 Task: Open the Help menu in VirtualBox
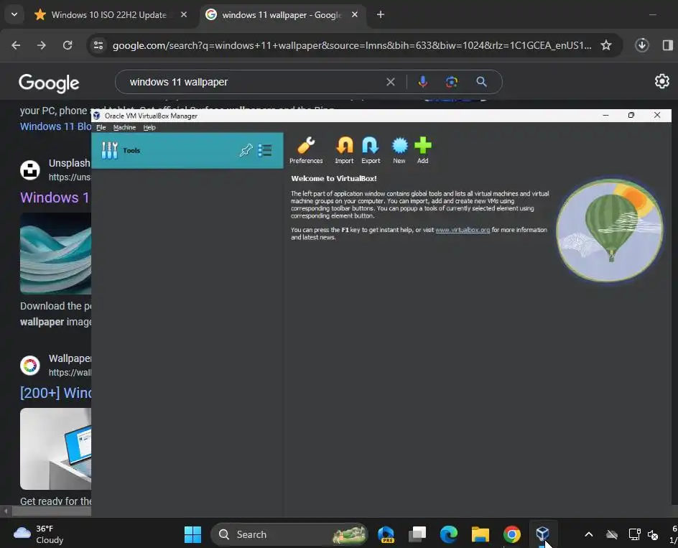click(x=149, y=128)
